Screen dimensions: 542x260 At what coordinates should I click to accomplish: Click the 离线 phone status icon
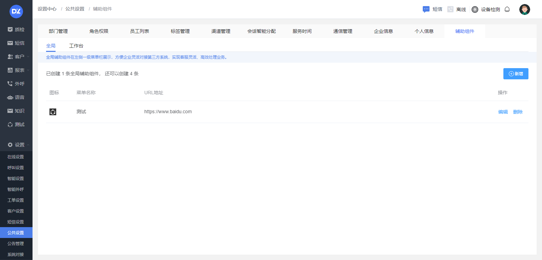(x=450, y=9)
